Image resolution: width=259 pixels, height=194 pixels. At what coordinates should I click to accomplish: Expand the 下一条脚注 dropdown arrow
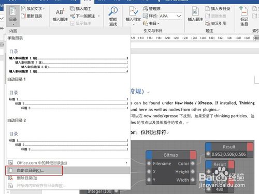click(99, 16)
